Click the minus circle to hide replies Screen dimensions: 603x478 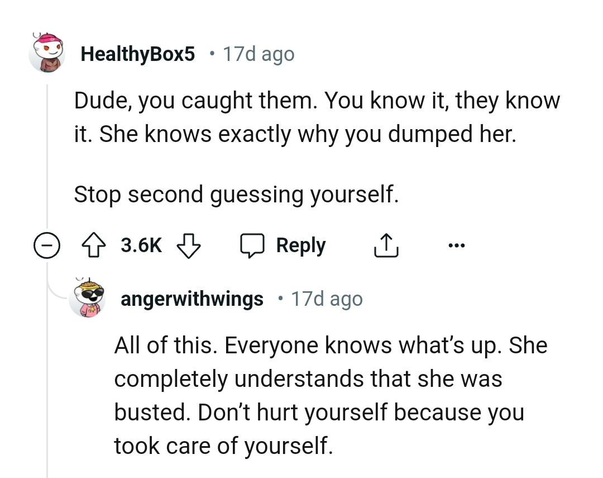click(47, 245)
